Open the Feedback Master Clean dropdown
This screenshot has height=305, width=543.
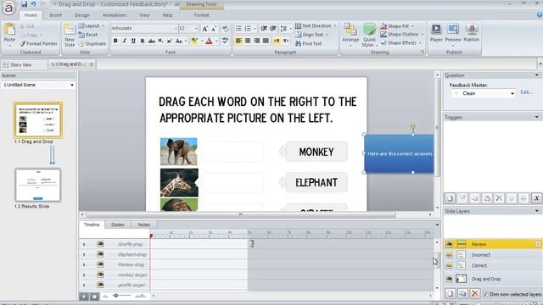pyautogui.click(x=512, y=94)
